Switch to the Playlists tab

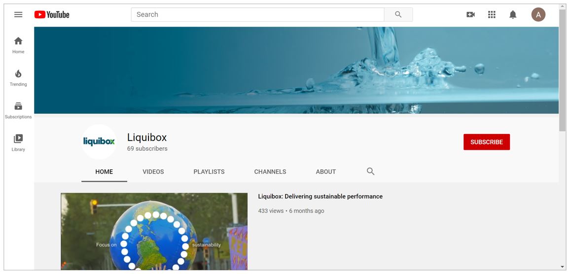click(x=209, y=172)
